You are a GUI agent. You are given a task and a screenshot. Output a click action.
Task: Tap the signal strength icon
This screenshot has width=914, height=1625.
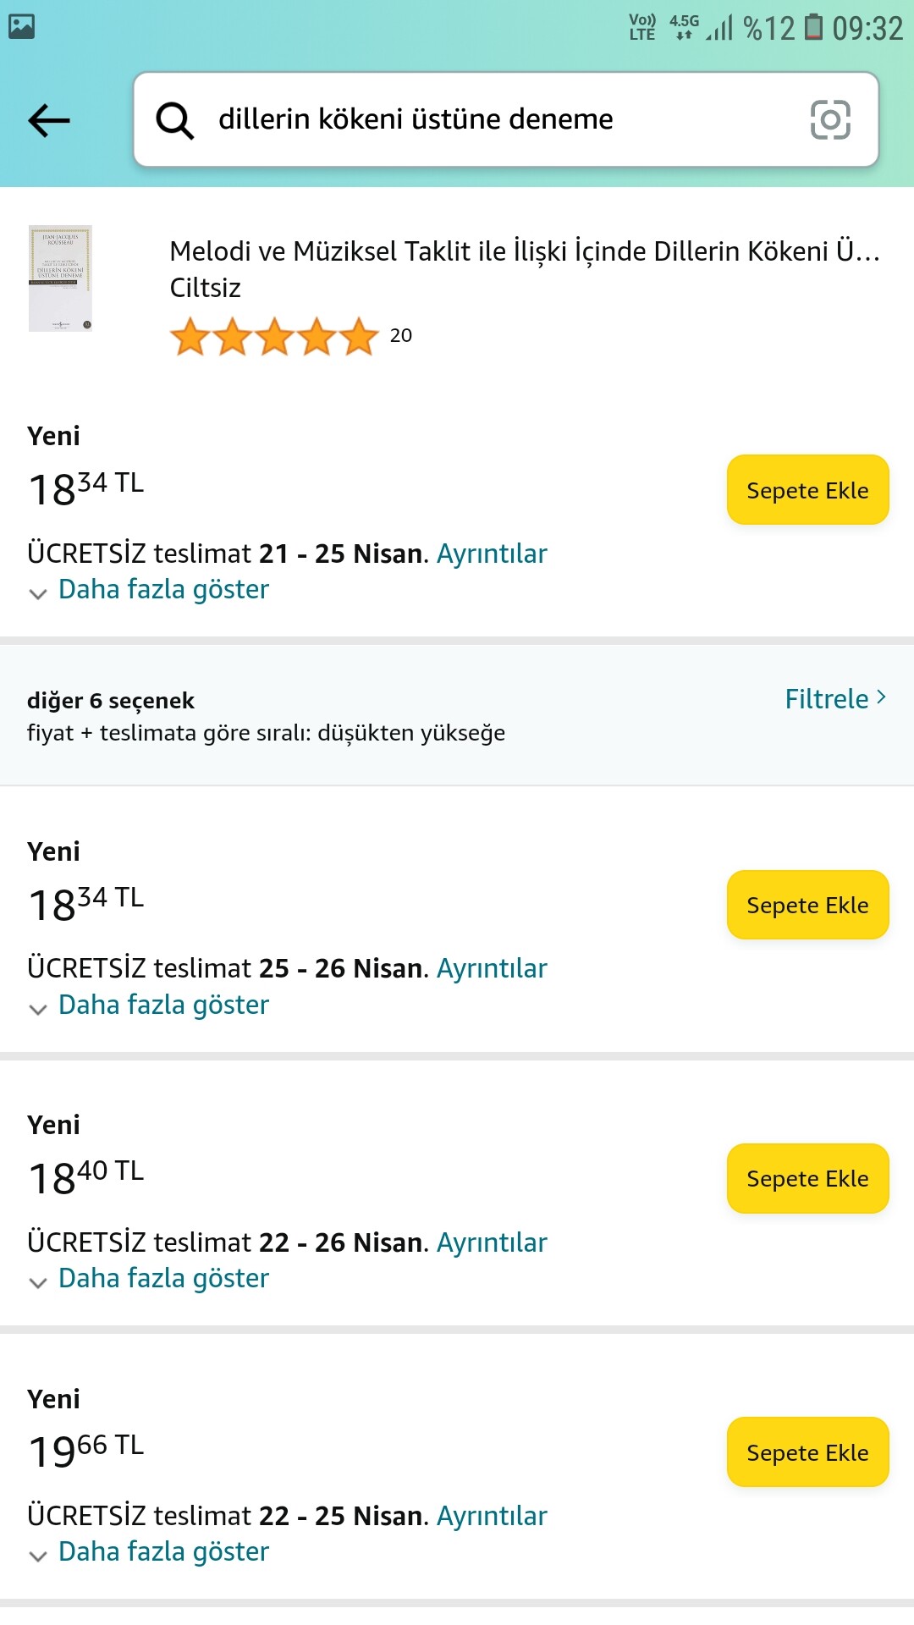pyautogui.click(x=719, y=29)
